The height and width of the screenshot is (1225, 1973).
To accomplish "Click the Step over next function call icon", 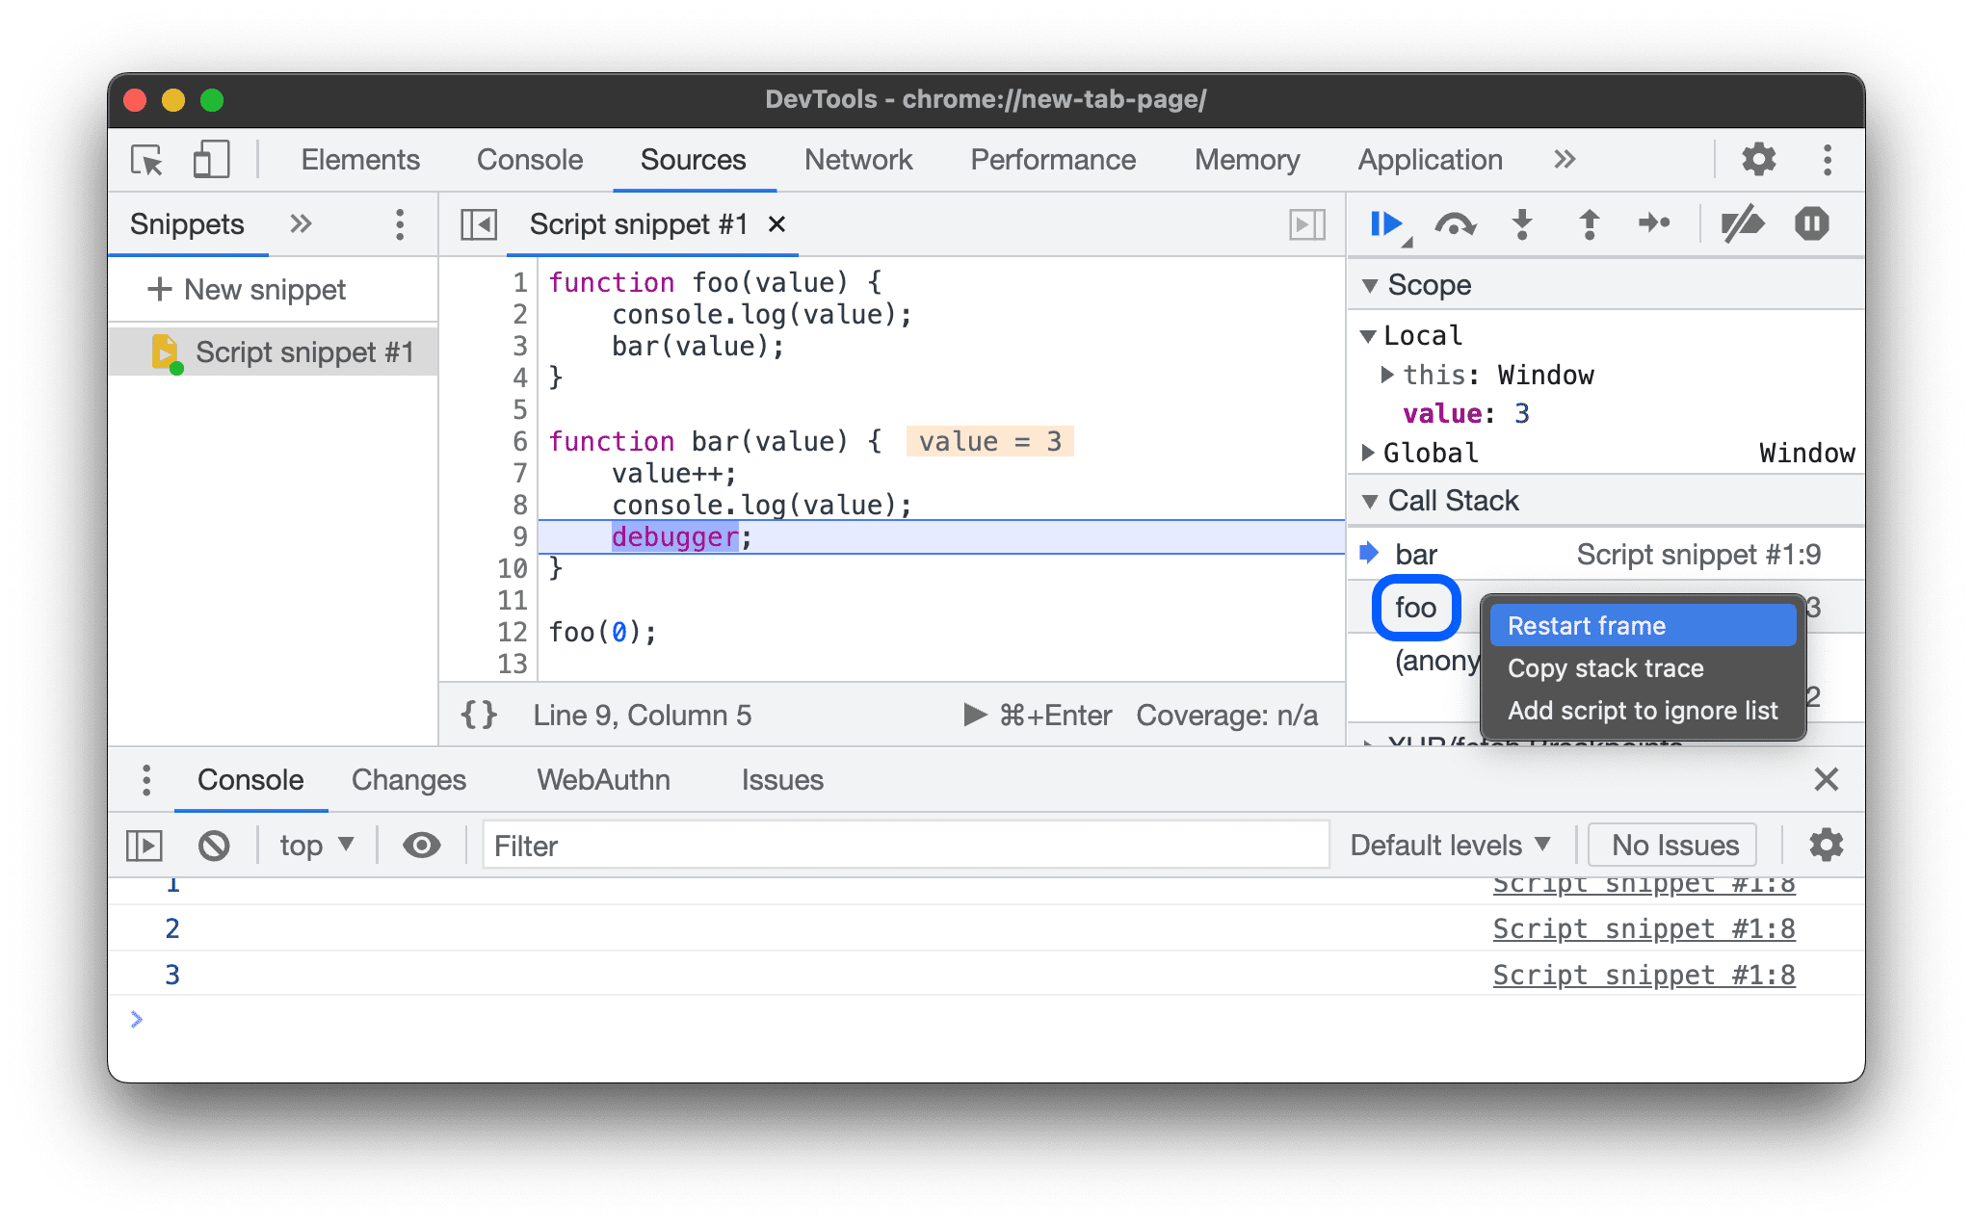I will (x=1460, y=224).
